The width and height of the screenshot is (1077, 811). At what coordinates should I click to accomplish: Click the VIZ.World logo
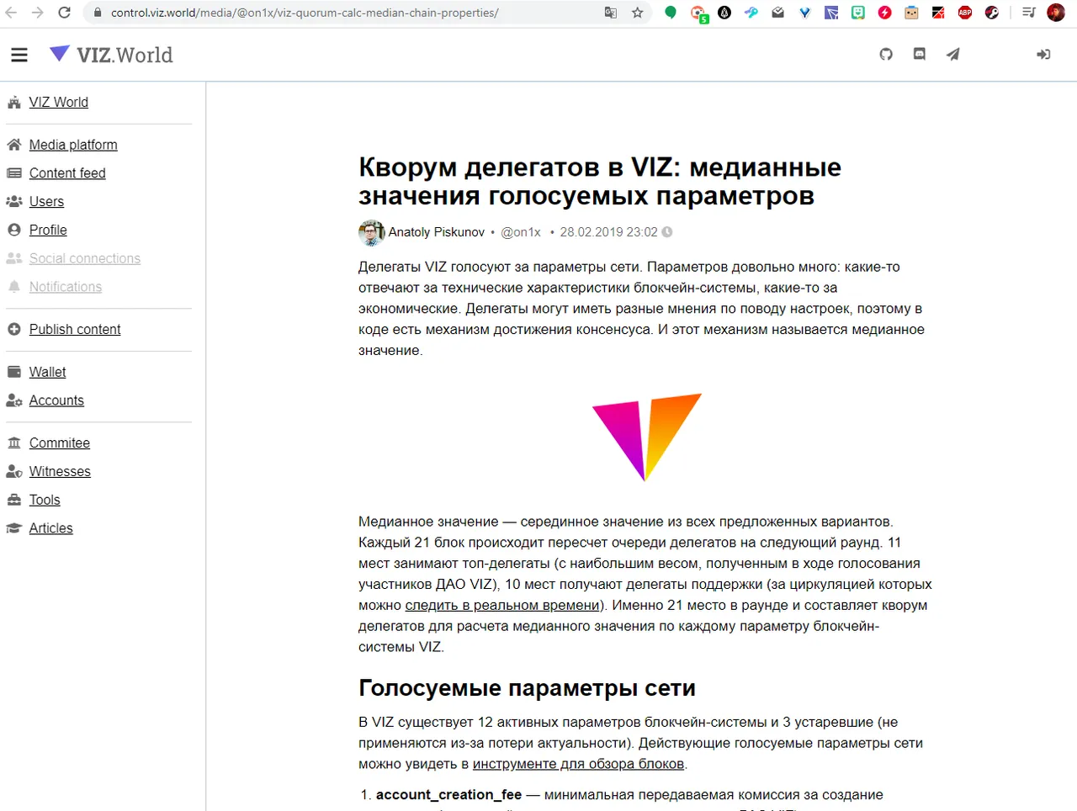pyautogui.click(x=111, y=55)
